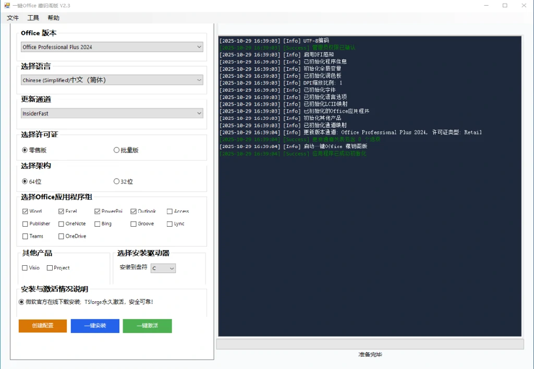
Task: Open the 选择语言 language dropdown
Action: pyautogui.click(x=112, y=80)
